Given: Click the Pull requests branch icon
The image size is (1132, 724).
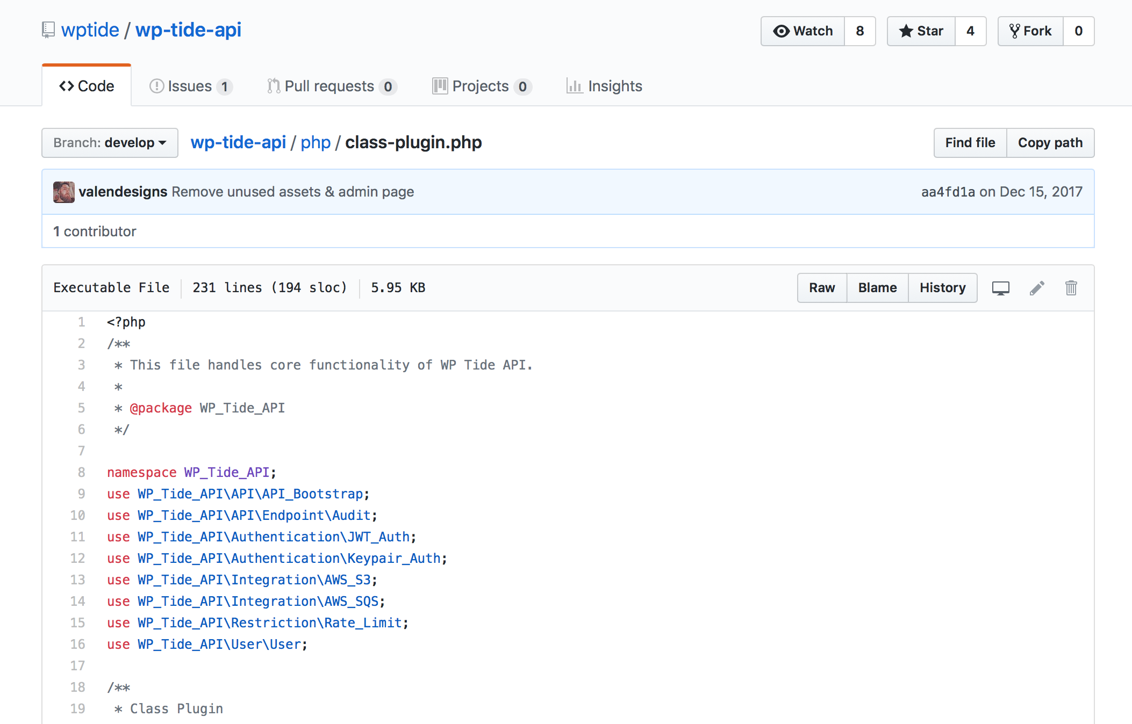Looking at the screenshot, I should [x=273, y=86].
